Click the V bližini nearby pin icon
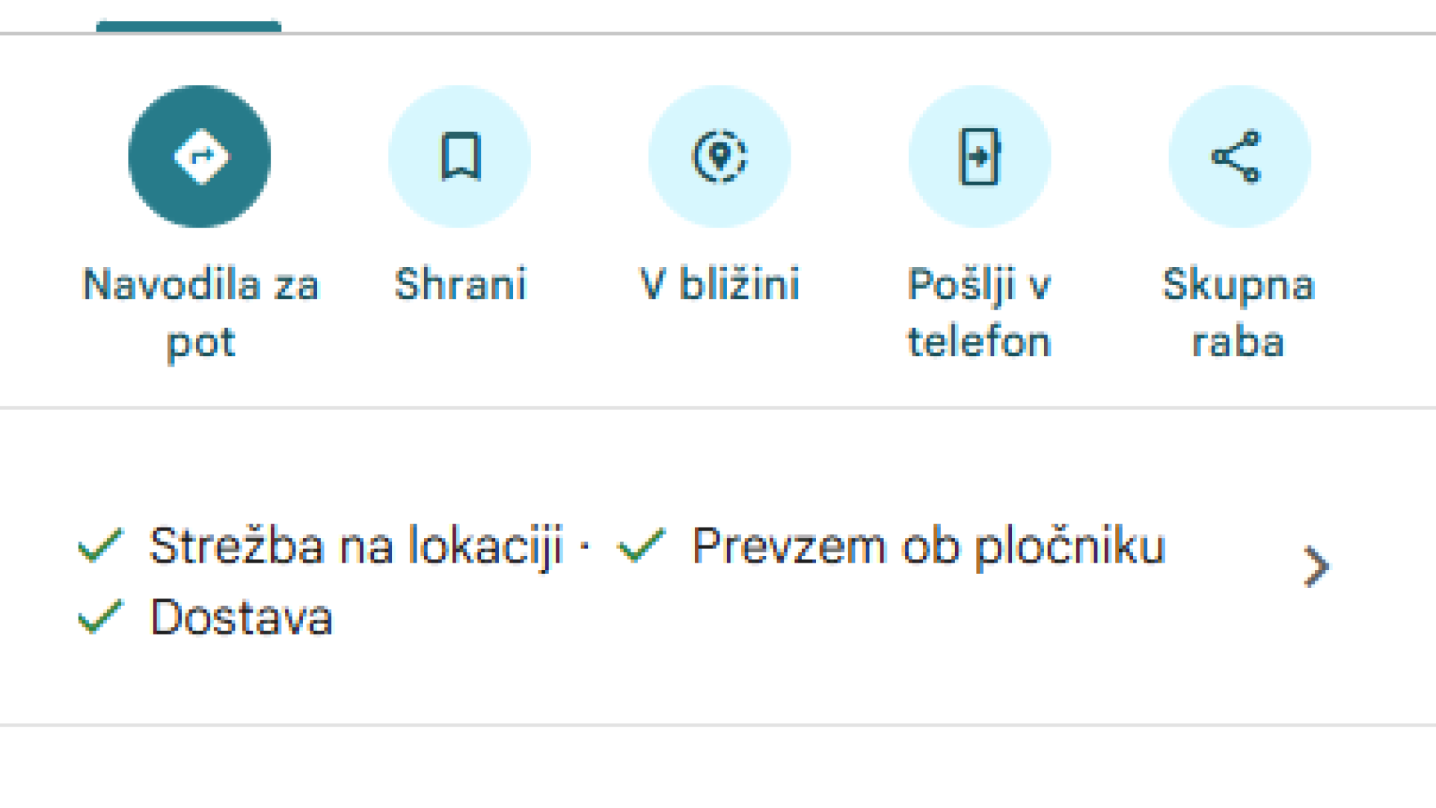The image size is (1436, 808). coord(719,156)
